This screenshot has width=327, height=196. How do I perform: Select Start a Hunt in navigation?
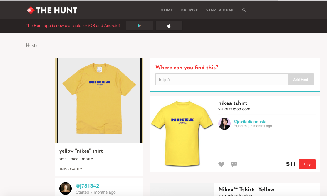[x=220, y=10]
